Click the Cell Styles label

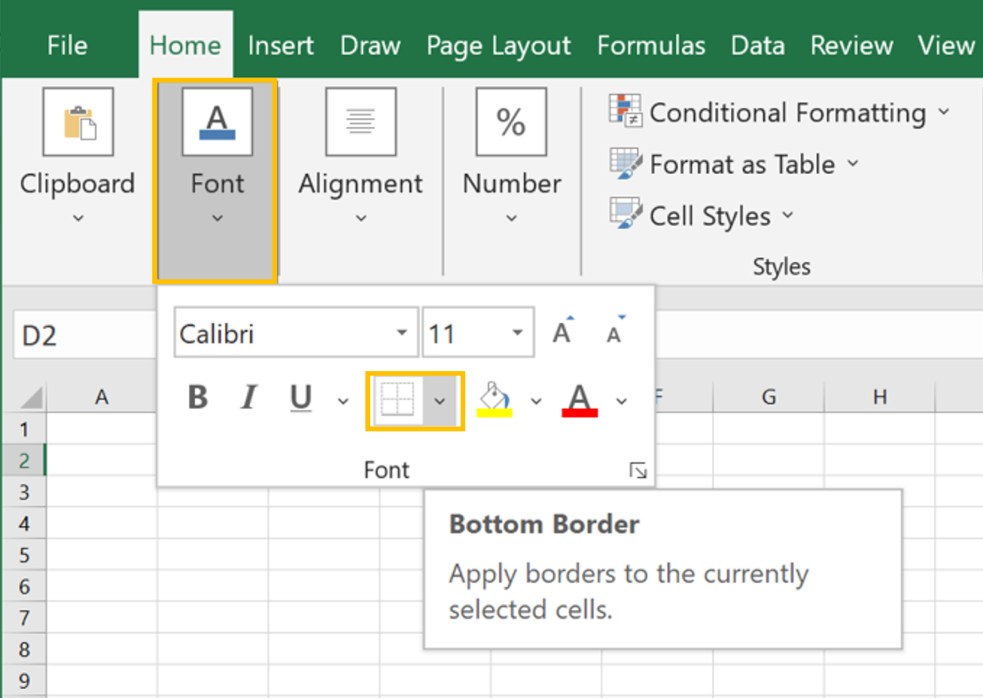click(710, 216)
